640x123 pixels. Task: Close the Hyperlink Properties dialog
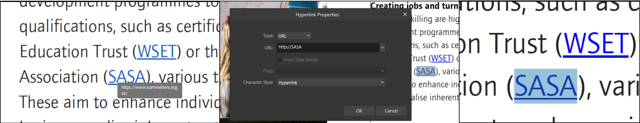[405, 14]
